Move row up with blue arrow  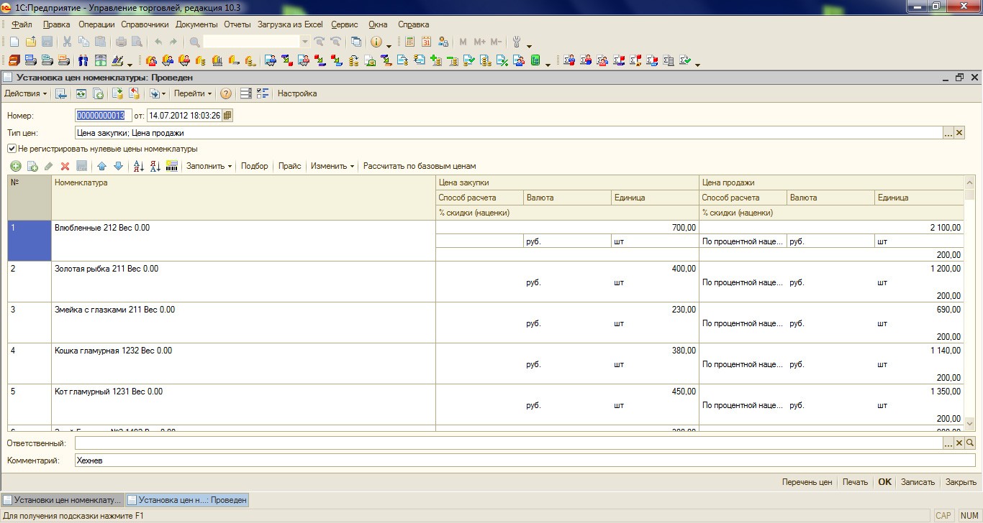(x=101, y=166)
